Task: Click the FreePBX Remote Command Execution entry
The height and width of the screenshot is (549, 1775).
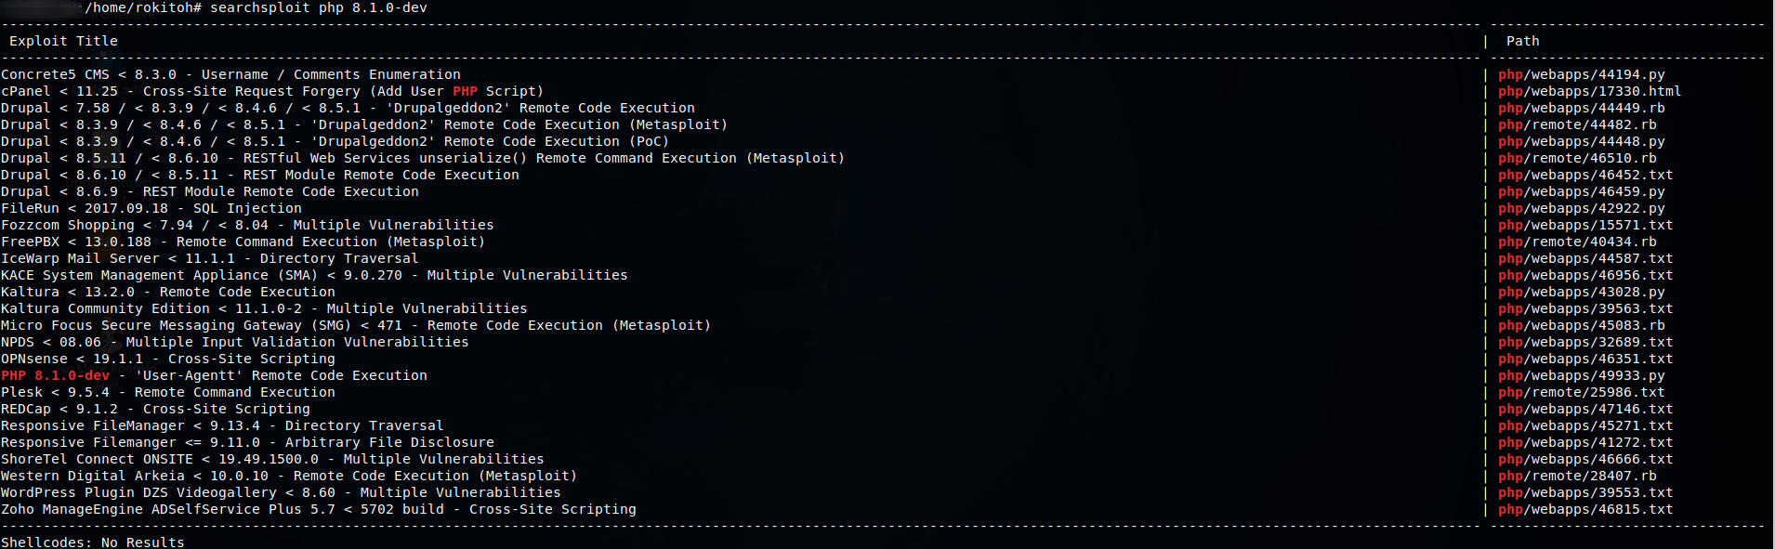Action: pyautogui.click(x=243, y=242)
